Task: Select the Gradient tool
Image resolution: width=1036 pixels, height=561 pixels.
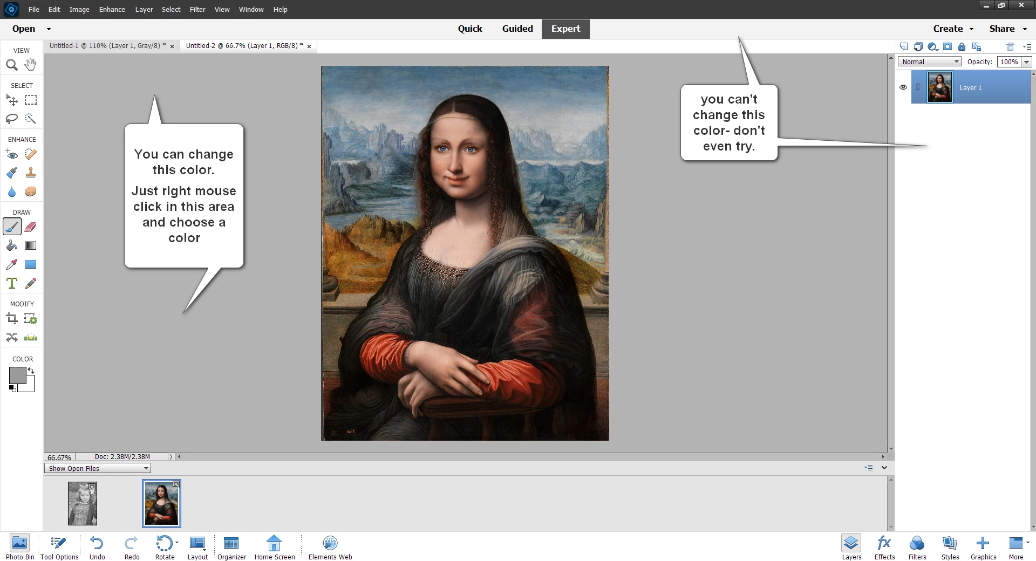Action: click(31, 246)
